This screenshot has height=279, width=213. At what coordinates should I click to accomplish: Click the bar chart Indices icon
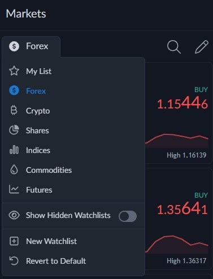[x=14, y=150]
